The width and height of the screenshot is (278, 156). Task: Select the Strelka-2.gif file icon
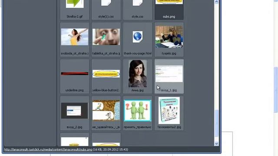pos(75,4)
